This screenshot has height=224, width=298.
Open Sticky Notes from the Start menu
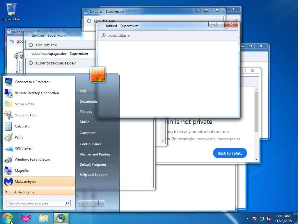click(39, 104)
